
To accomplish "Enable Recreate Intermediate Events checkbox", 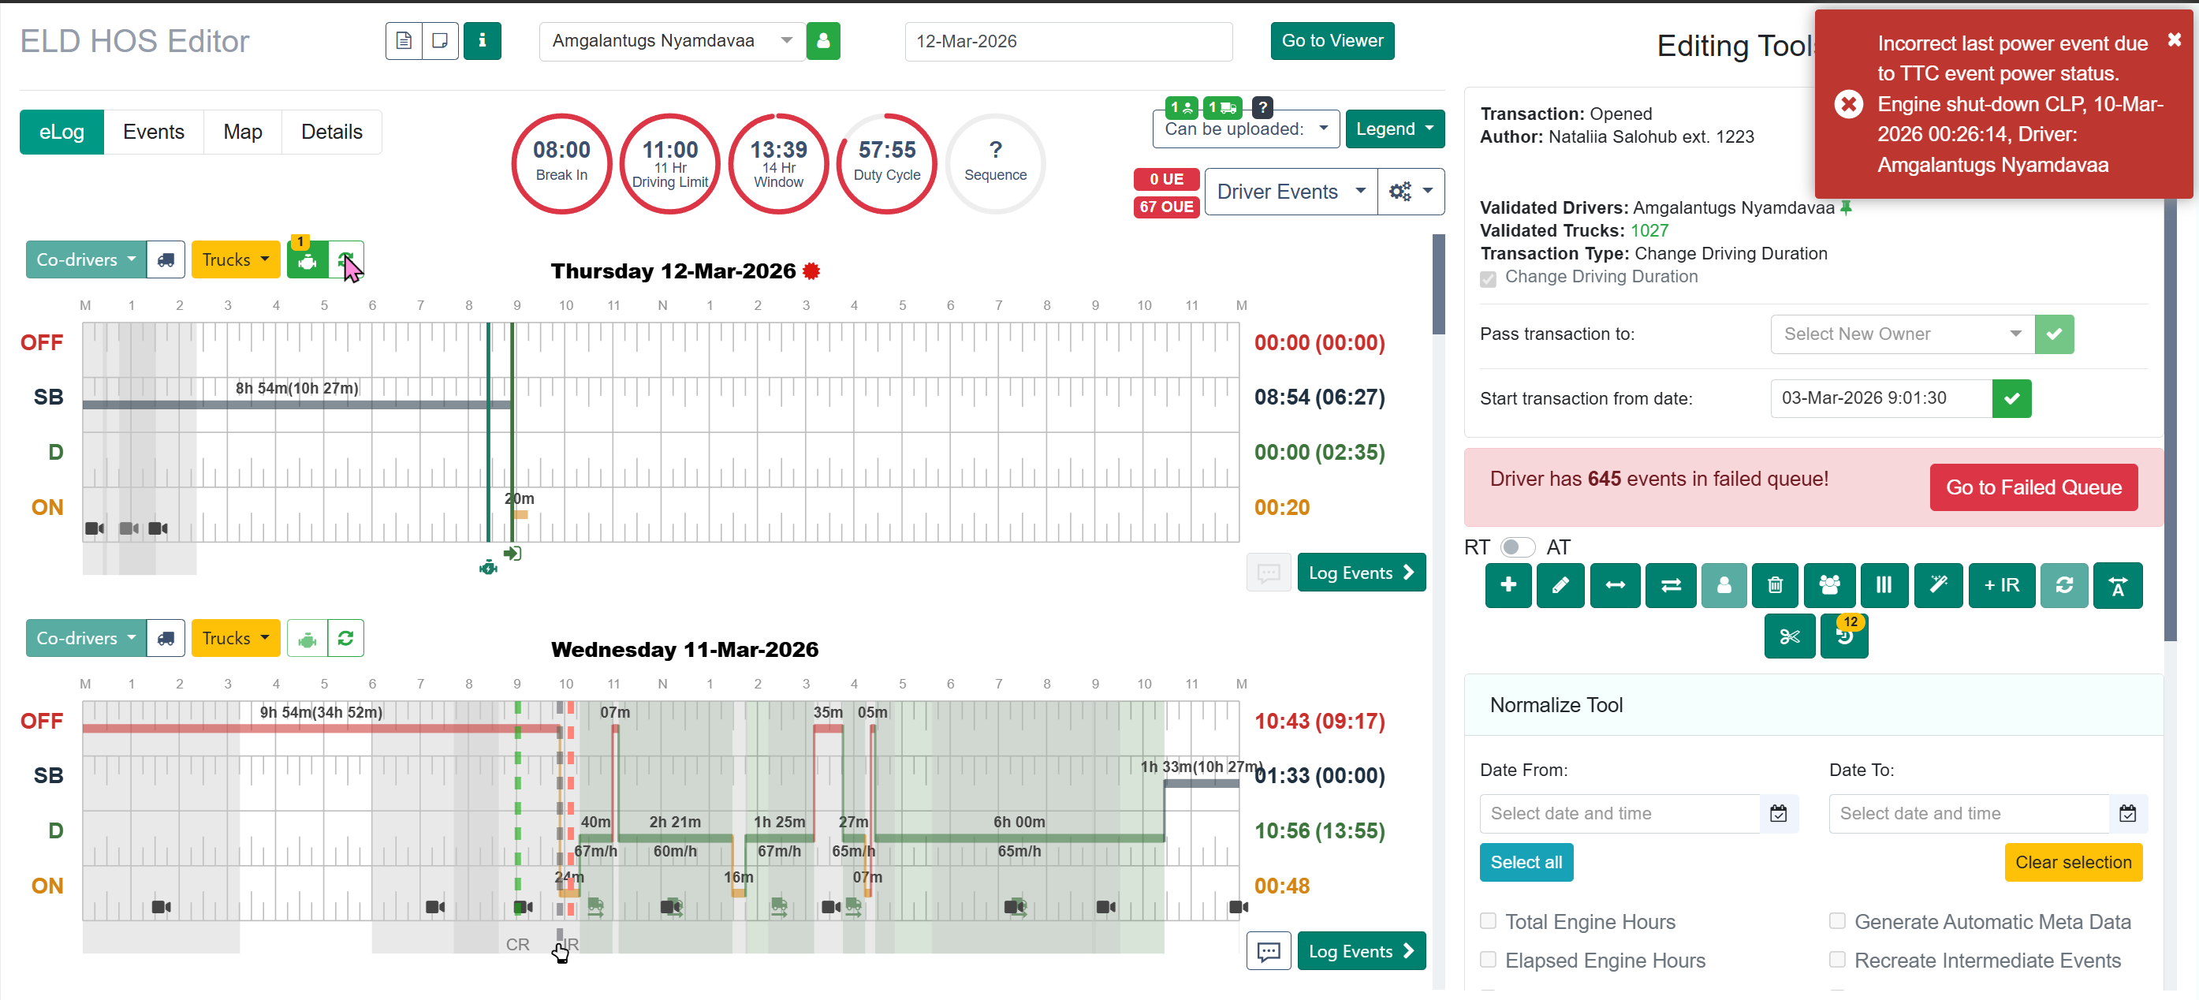I will 1837,959.
